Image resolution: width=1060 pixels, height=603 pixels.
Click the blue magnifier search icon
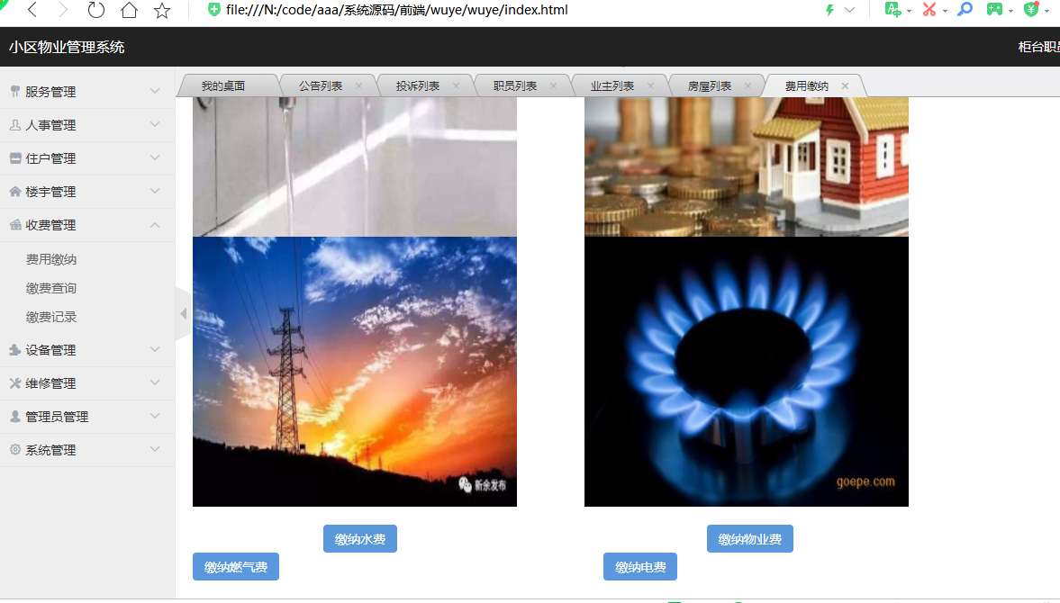965,10
